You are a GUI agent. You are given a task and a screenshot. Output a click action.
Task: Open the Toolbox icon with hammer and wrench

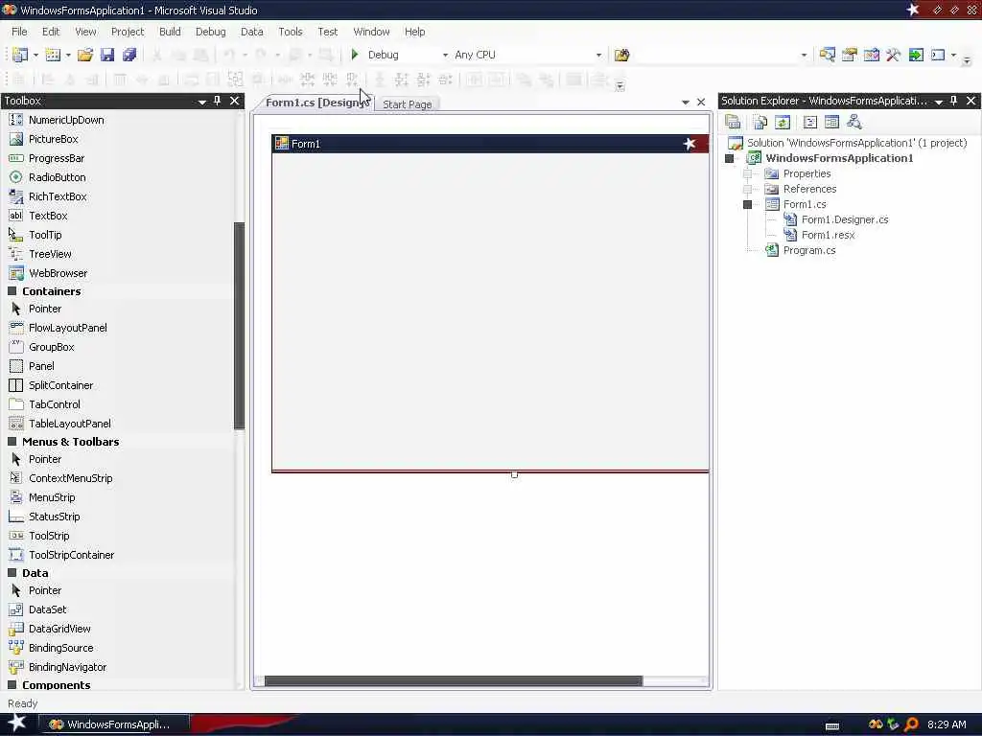(894, 55)
